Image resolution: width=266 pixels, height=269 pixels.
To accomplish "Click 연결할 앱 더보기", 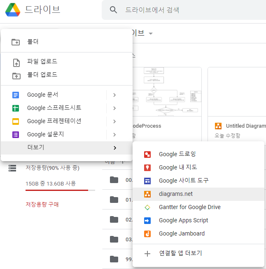I will click(x=198, y=253).
